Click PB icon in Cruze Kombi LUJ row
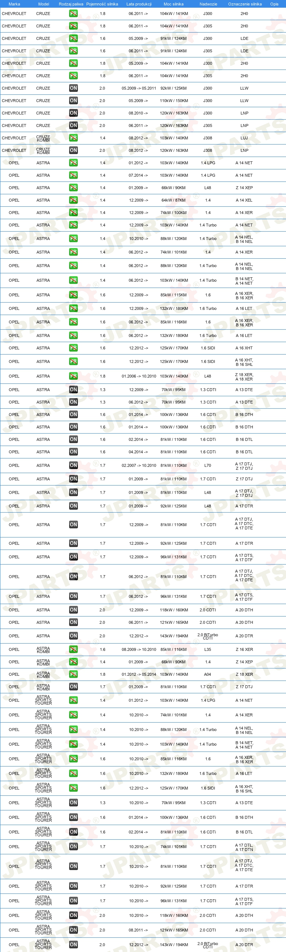Viewport: 286px width, 952px height. (74, 138)
